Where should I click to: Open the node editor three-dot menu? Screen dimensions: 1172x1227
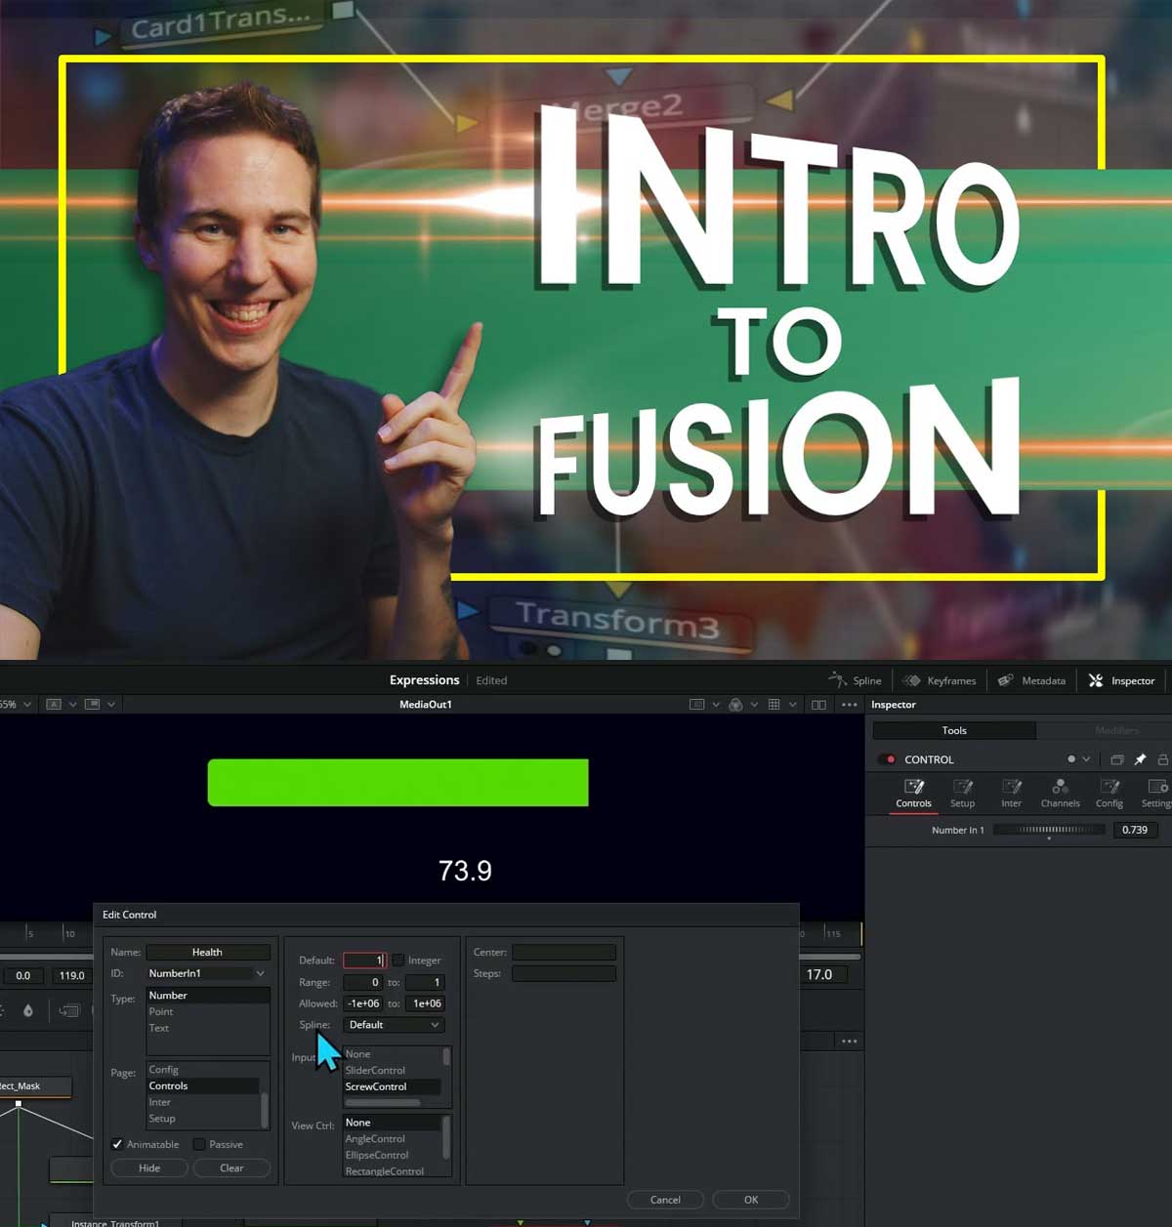[849, 1042]
